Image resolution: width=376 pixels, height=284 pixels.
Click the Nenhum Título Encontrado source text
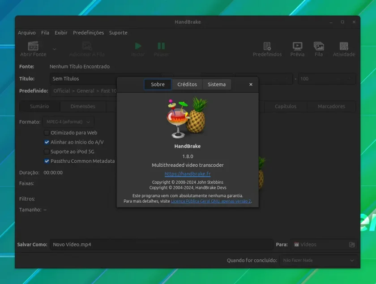coord(80,66)
